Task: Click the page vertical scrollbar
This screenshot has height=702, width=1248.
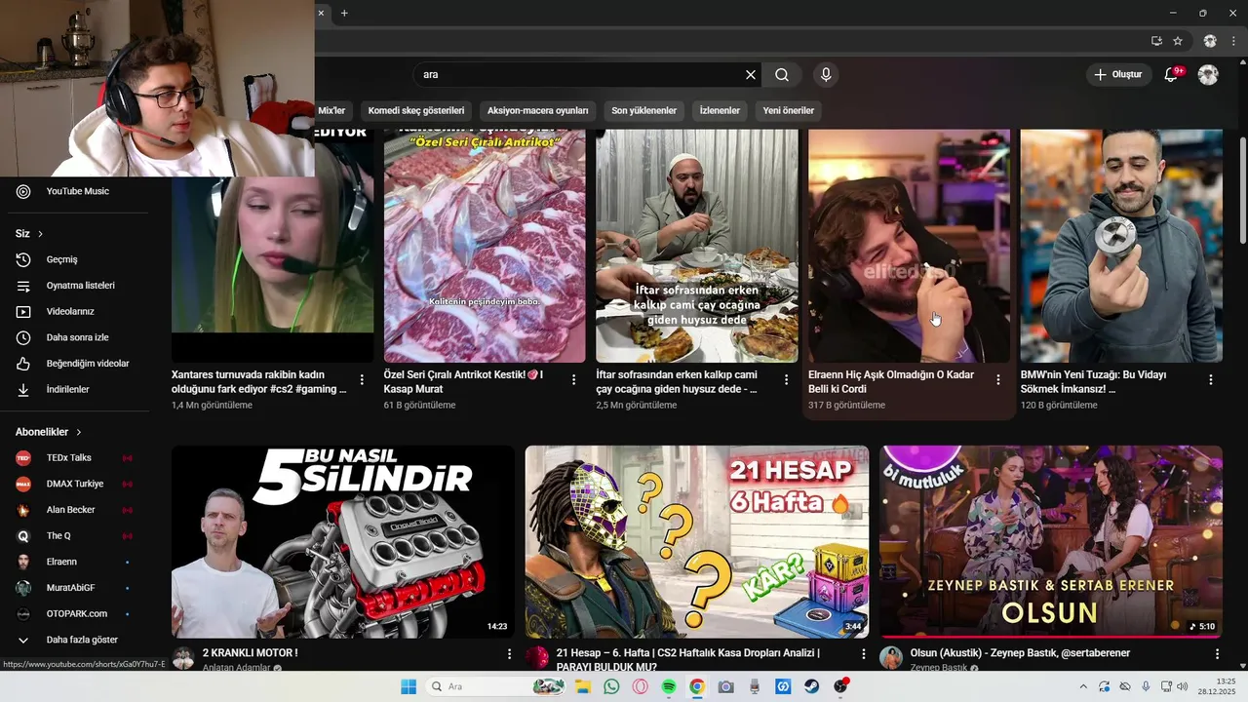Action: coord(1242,190)
